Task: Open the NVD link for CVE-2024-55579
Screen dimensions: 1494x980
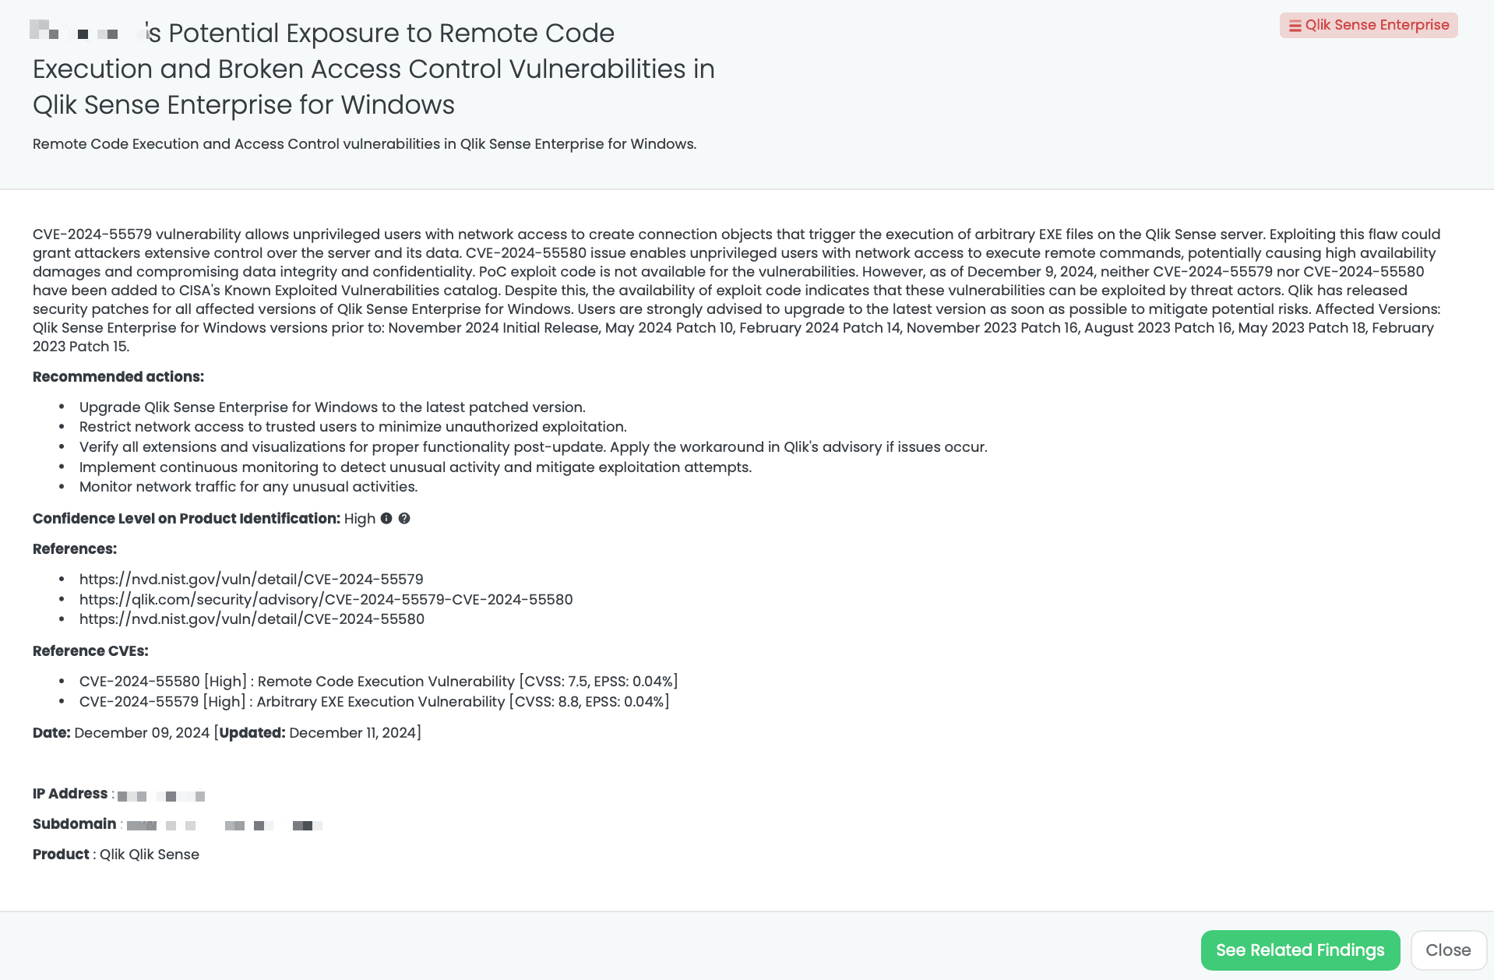Action: (x=252, y=580)
